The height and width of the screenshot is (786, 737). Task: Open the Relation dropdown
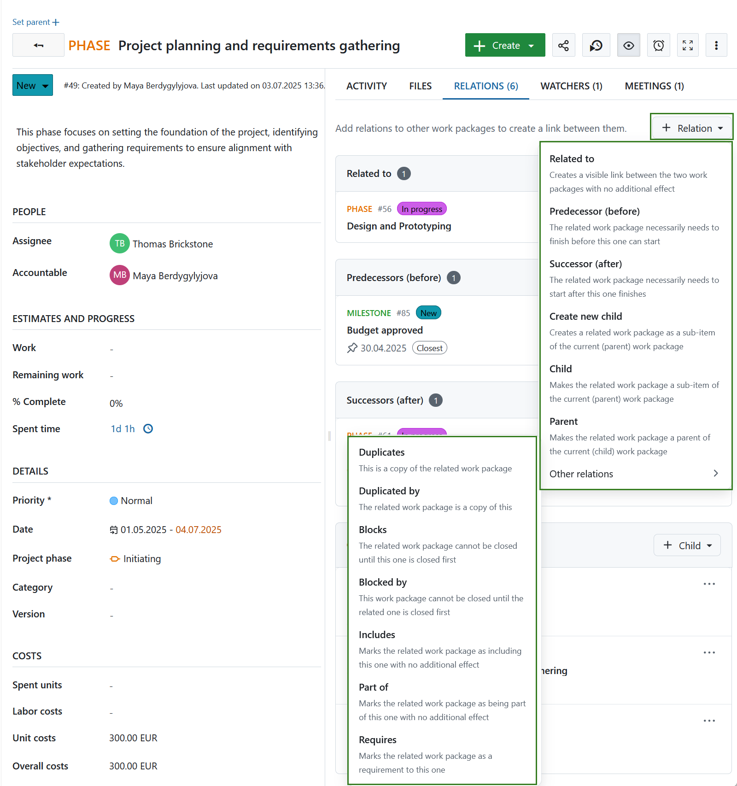[x=691, y=128]
